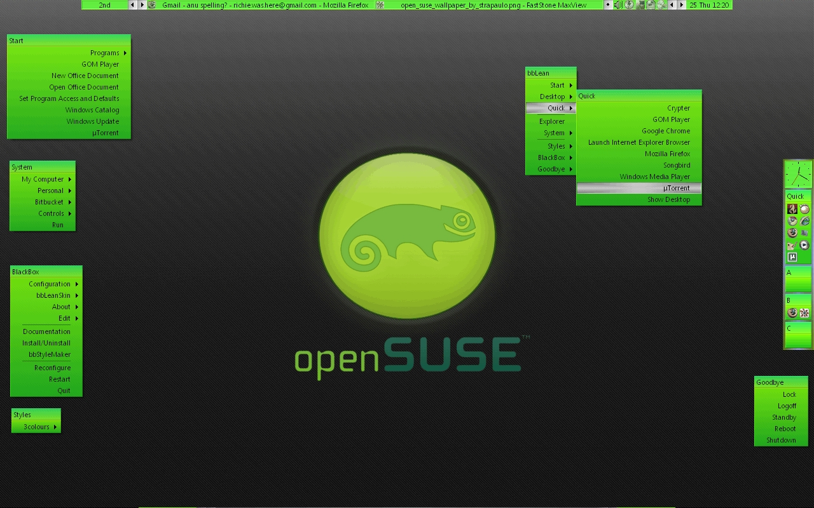Click FastStone icon beside open_suse wallpaper task

click(x=380, y=4)
